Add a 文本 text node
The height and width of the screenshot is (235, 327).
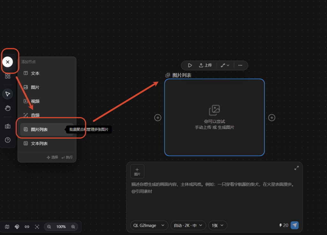[47, 73]
